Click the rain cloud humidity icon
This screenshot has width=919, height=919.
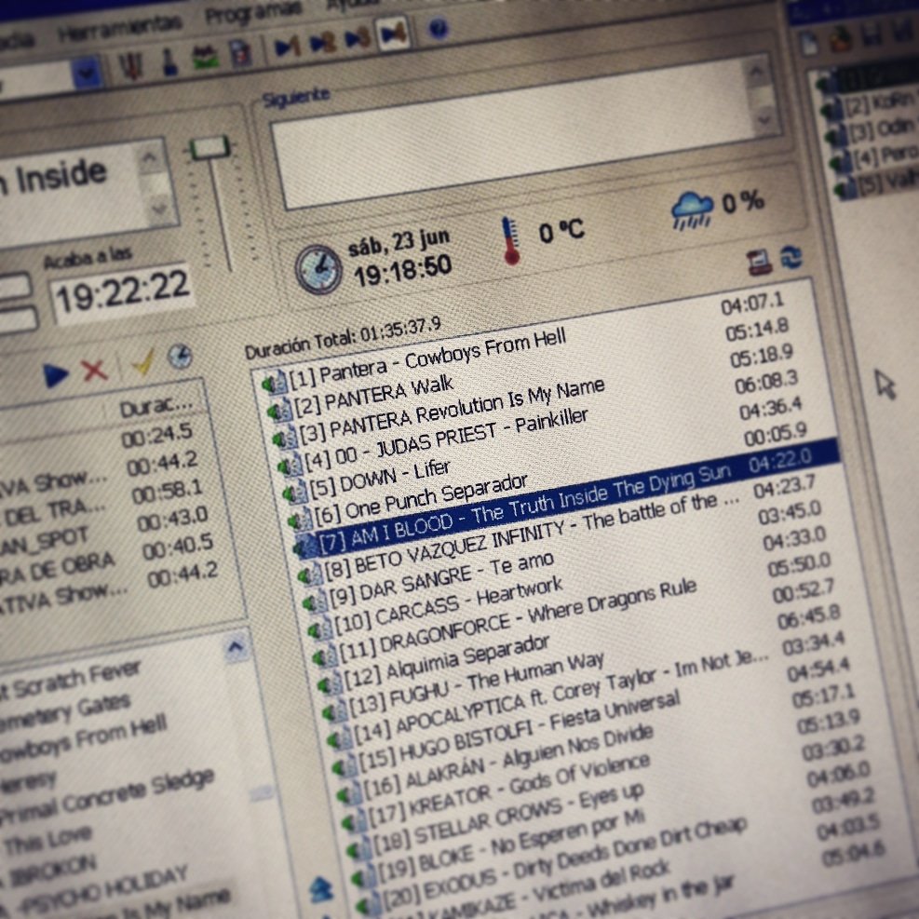(x=693, y=211)
